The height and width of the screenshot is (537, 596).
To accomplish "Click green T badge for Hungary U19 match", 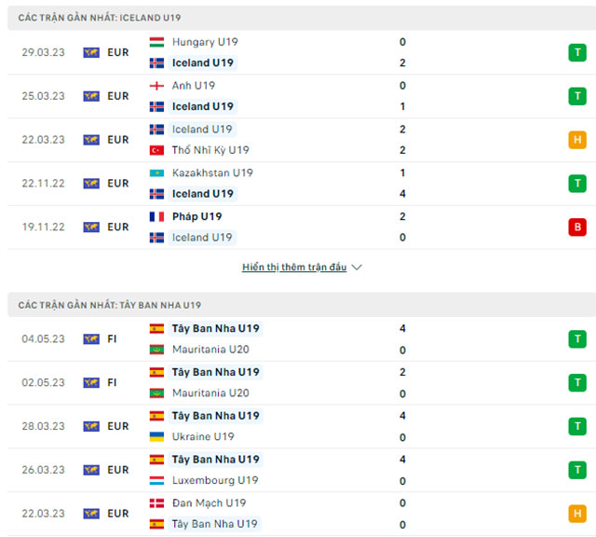I will (577, 52).
